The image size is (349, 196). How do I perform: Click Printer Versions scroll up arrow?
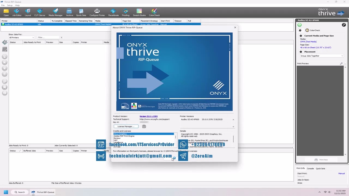(x=233, y=120)
